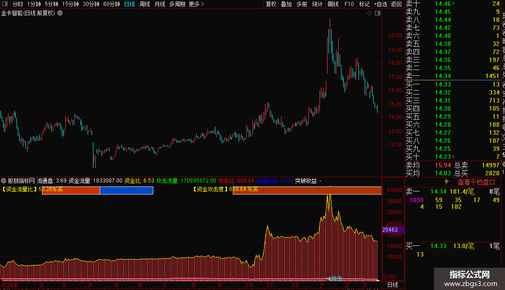Viewport: 505px width, 290px height.
Task: Click 返回 to go back
Action: click(x=396, y=4)
